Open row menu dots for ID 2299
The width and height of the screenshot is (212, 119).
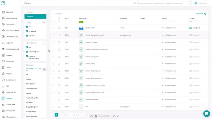tap(53, 100)
